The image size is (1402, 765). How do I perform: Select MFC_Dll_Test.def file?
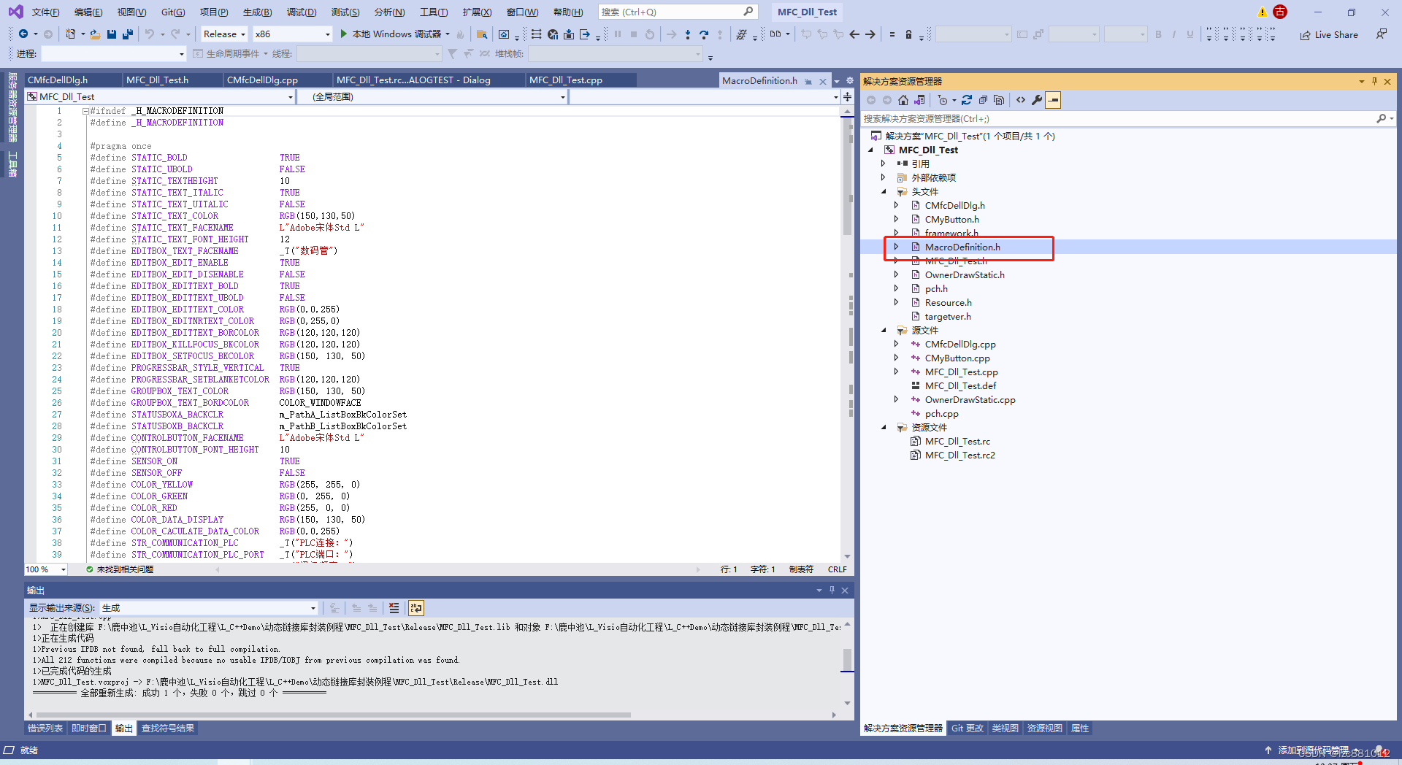[960, 385]
